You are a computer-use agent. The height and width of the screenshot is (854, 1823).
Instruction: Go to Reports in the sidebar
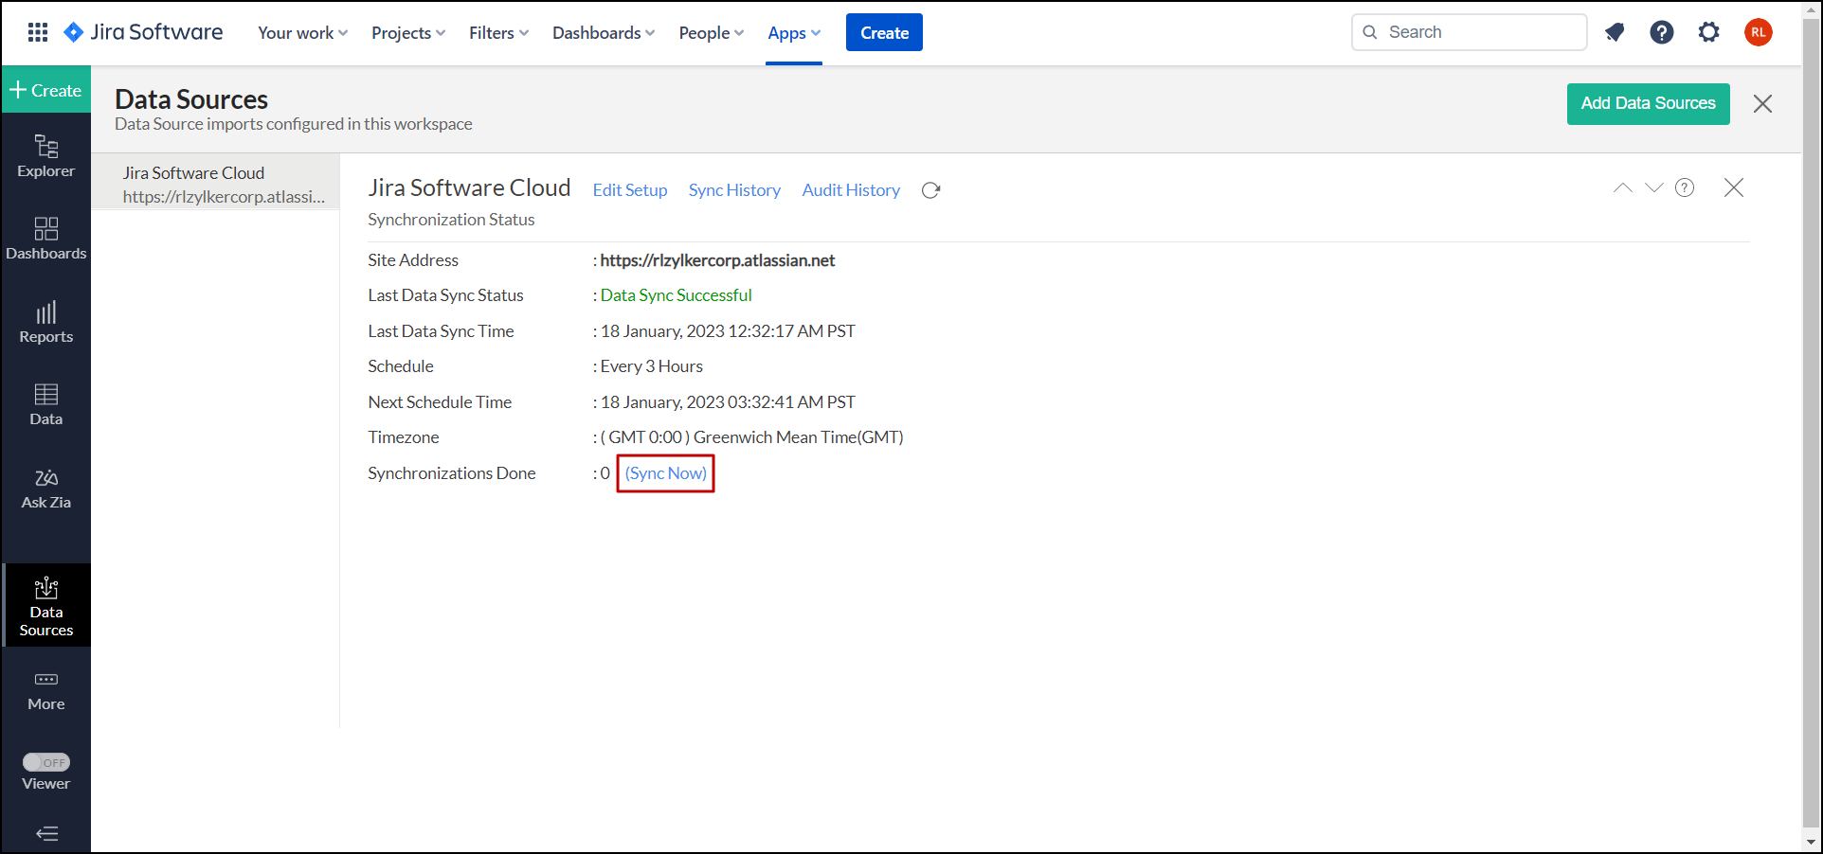click(x=45, y=322)
